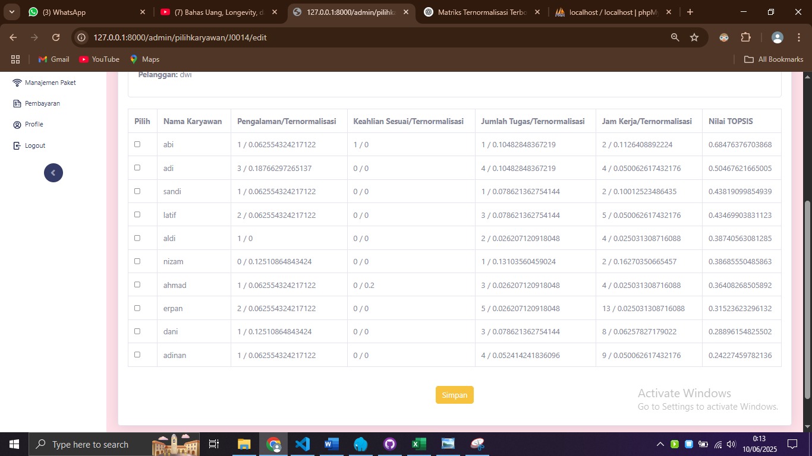Click the sidebar collapse chevron button
Screen dimensions: 812x456
click(x=53, y=173)
